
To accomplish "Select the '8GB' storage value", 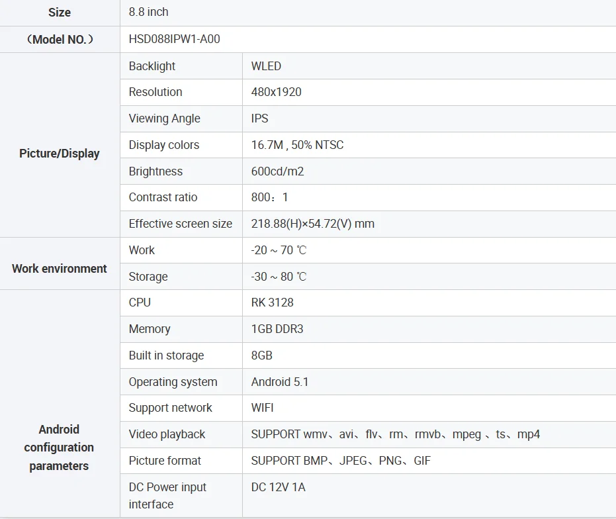I will (261, 355).
